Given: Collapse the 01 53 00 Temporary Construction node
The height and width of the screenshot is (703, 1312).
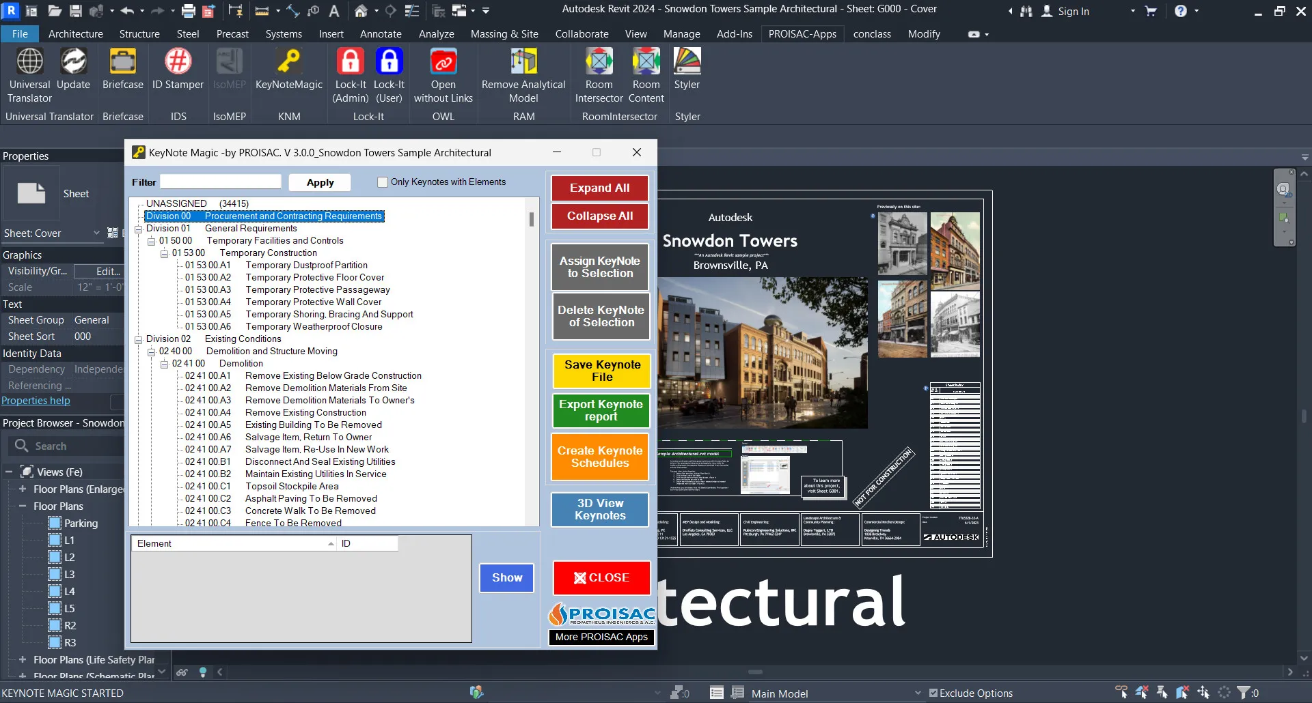Looking at the screenshot, I should pos(165,253).
